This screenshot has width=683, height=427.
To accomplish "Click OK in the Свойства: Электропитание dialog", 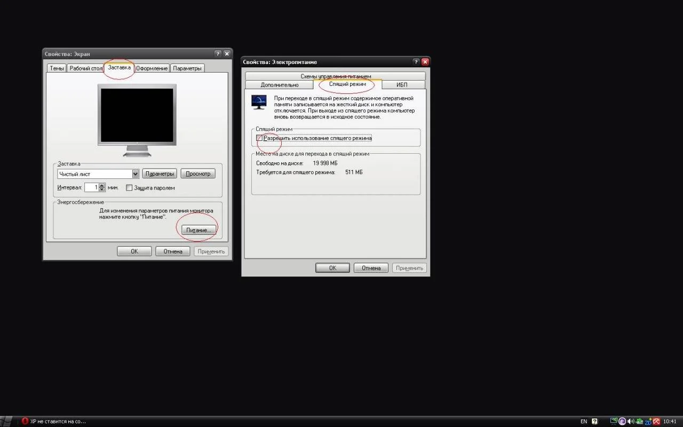I will pyautogui.click(x=332, y=268).
